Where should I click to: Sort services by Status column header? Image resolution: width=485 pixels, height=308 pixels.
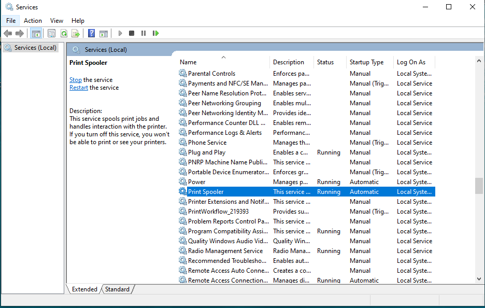325,62
